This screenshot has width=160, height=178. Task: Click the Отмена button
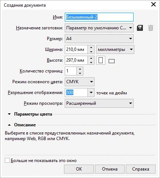[x=110, y=169]
